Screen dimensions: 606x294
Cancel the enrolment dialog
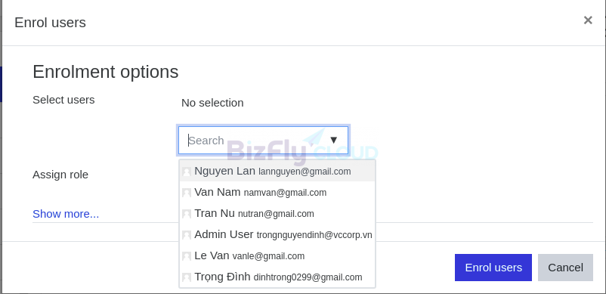click(x=565, y=268)
